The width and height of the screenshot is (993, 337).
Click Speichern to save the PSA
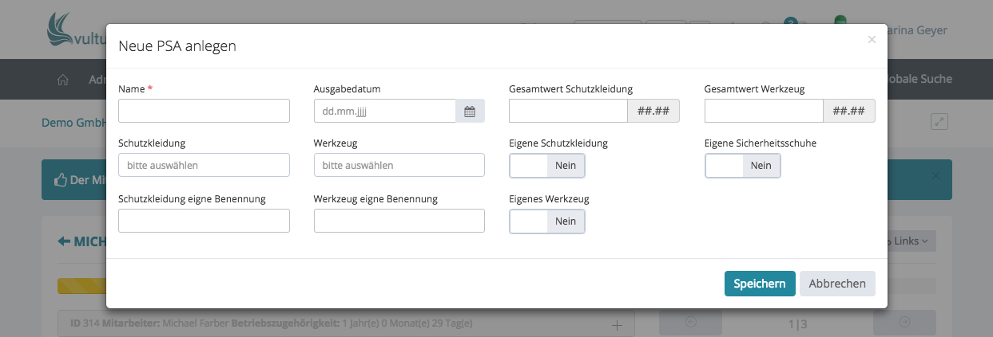click(759, 284)
